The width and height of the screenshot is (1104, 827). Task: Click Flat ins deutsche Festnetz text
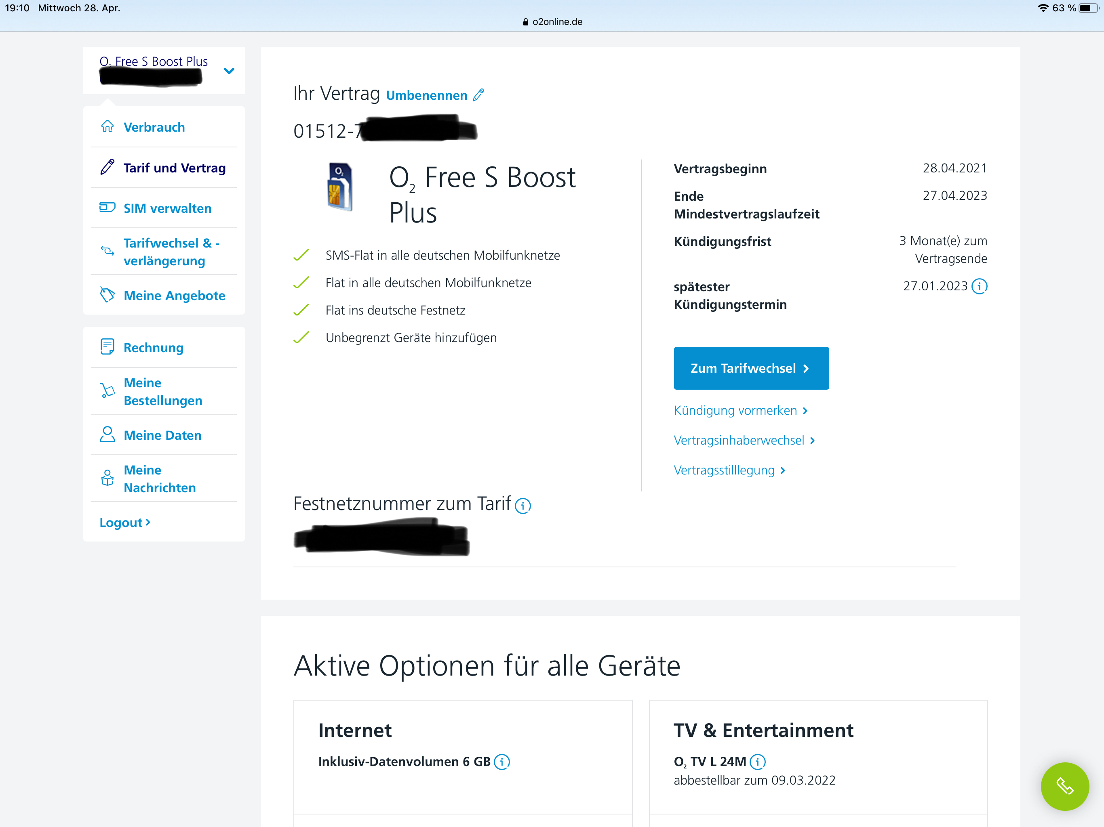(x=395, y=310)
